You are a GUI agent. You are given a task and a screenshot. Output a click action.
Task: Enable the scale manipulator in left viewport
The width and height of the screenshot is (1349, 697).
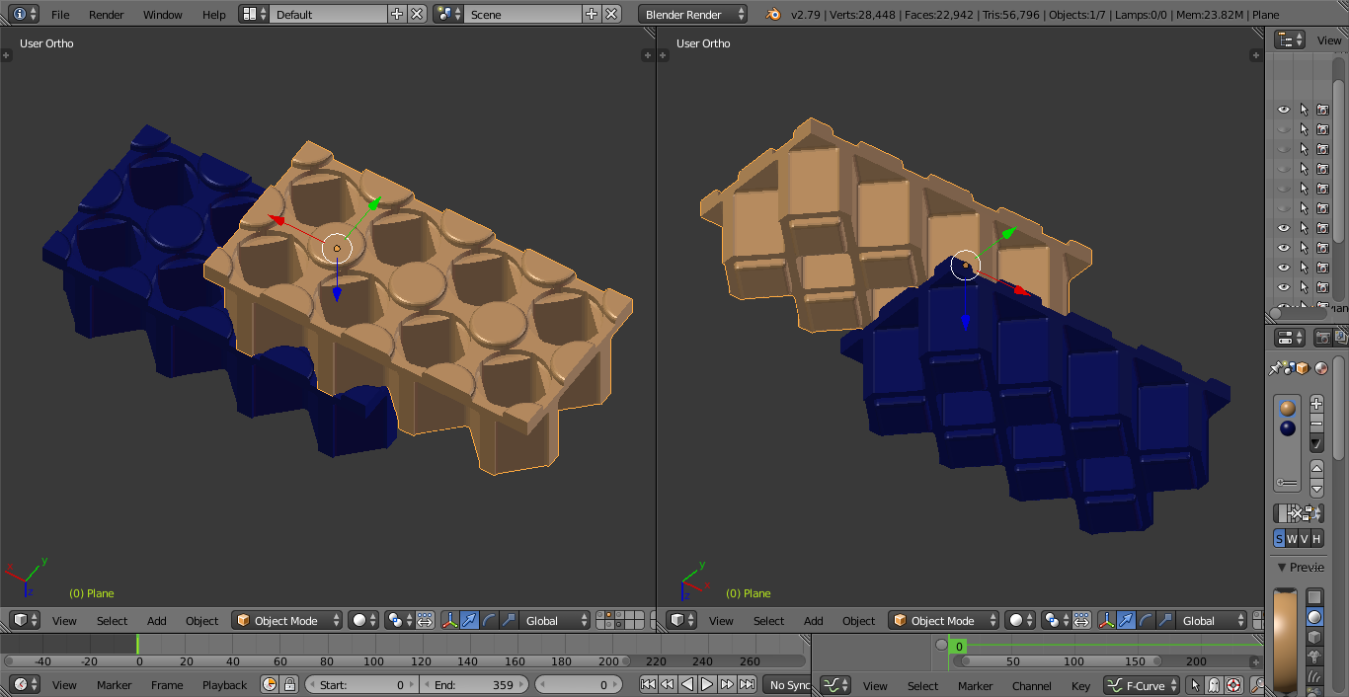(509, 620)
